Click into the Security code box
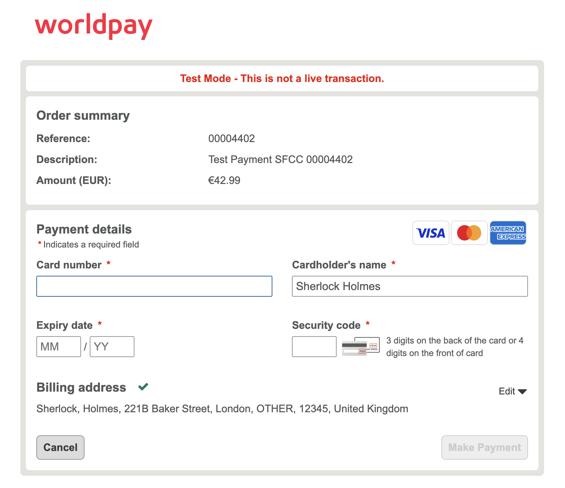Image resolution: width=565 pixels, height=488 pixels. [x=314, y=347]
